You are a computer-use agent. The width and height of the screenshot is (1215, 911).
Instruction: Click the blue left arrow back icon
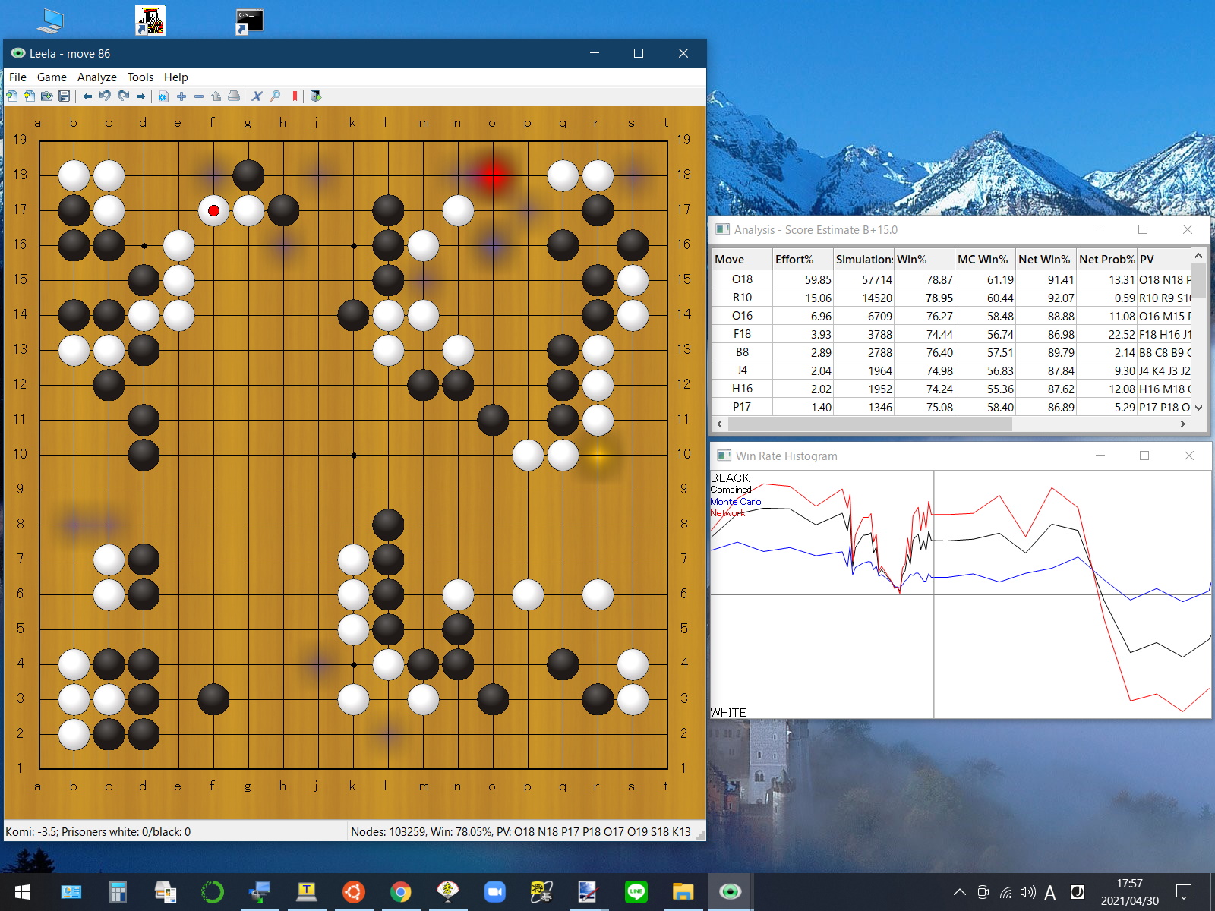pos(87,96)
